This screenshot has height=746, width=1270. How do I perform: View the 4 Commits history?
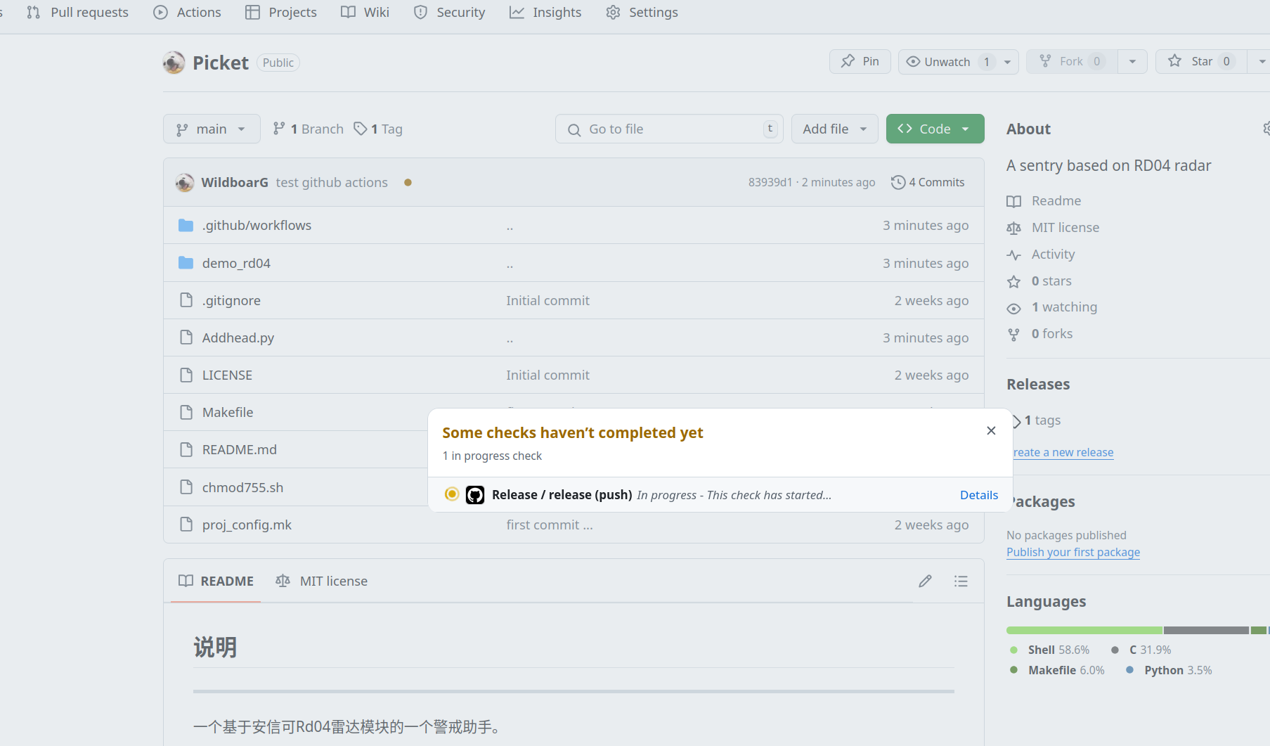pyautogui.click(x=928, y=182)
